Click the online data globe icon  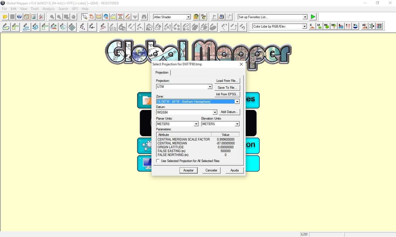19,17
